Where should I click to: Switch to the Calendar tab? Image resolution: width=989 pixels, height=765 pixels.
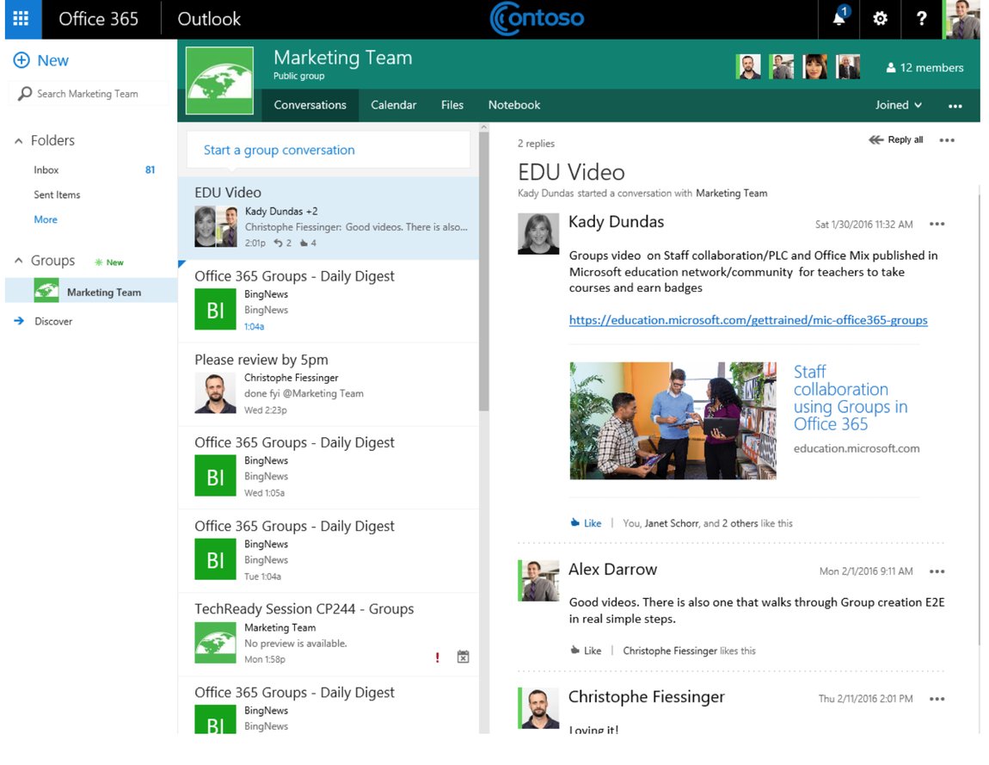[x=393, y=104]
